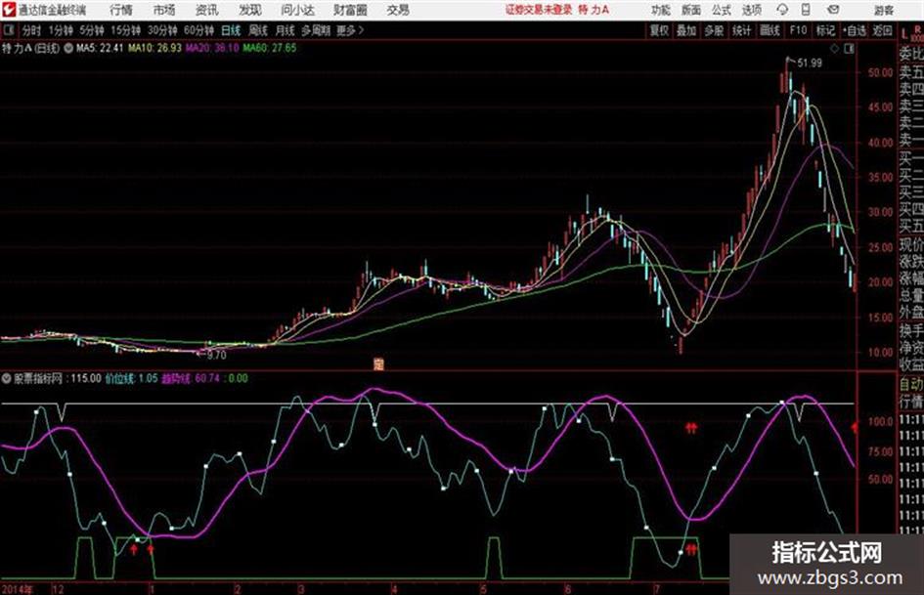The height and width of the screenshot is (595, 924).
Task: Open the 多周期 multi-period view
Action: coord(316,30)
